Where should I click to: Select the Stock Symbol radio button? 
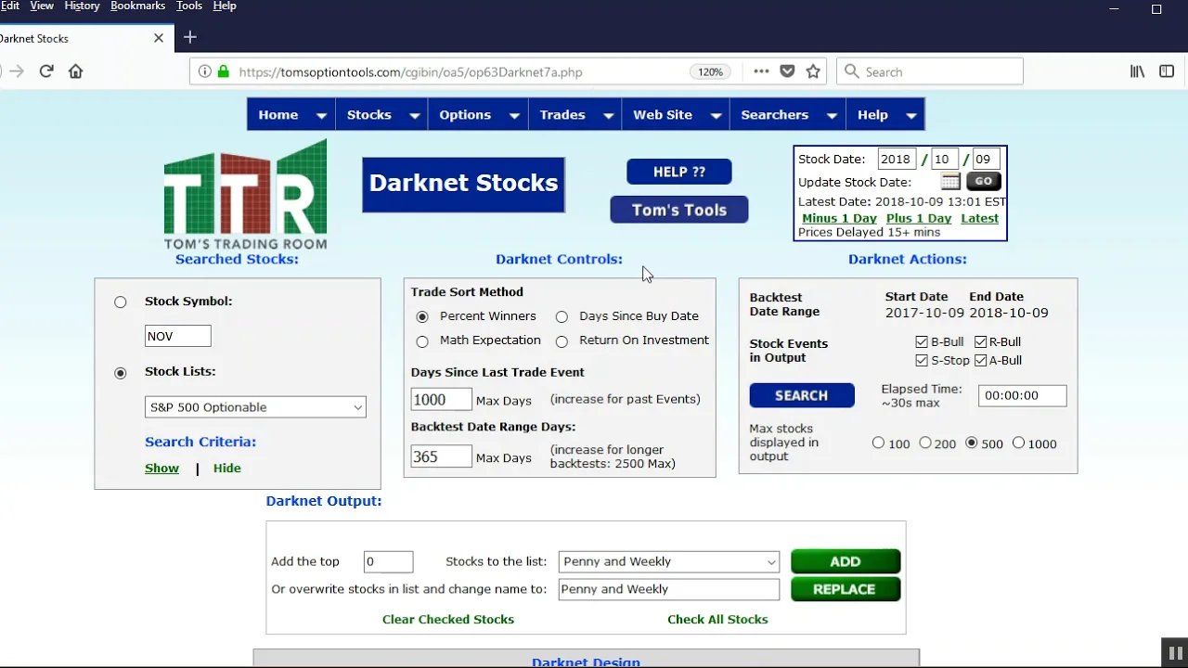(x=121, y=302)
